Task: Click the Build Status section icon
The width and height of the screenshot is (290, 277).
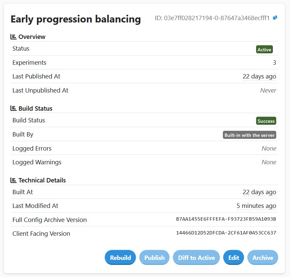Action: [x=13, y=108]
